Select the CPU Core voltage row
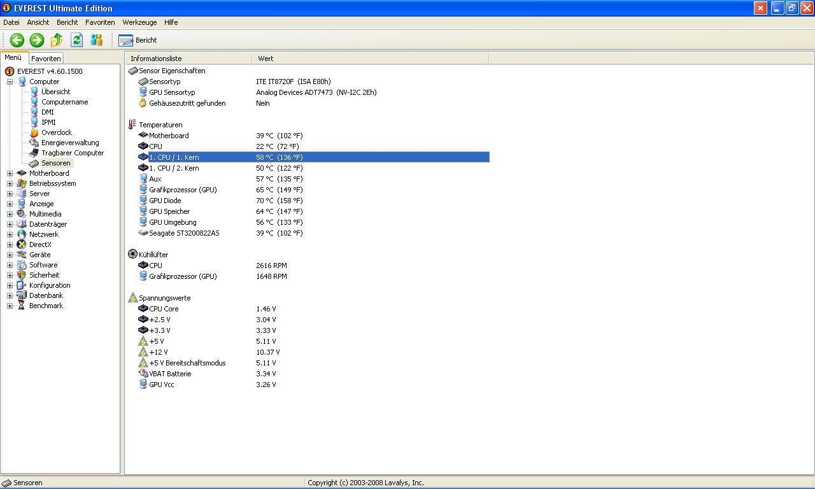Screen dimensions: 815x489 (308, 309)
